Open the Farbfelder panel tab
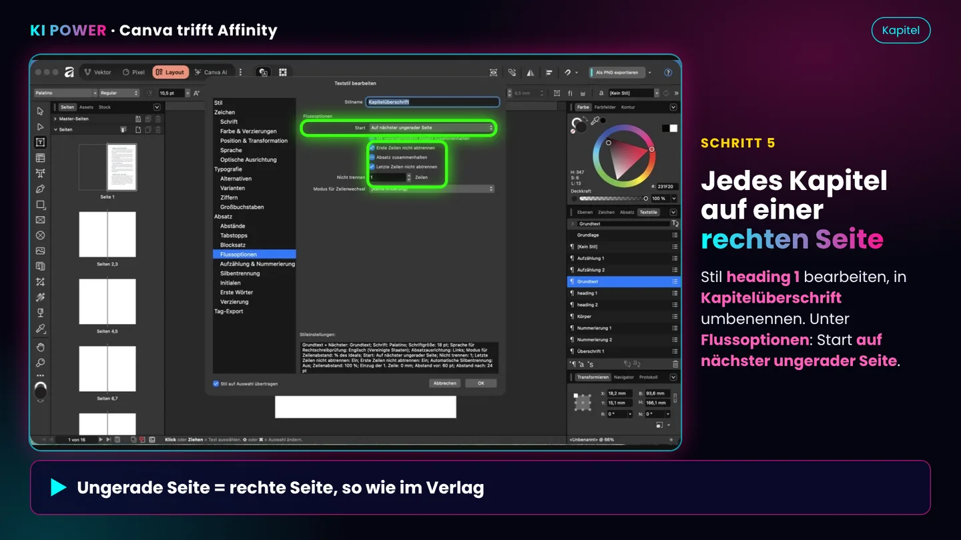The image size is (961, 540). click(x=606, y=107)
